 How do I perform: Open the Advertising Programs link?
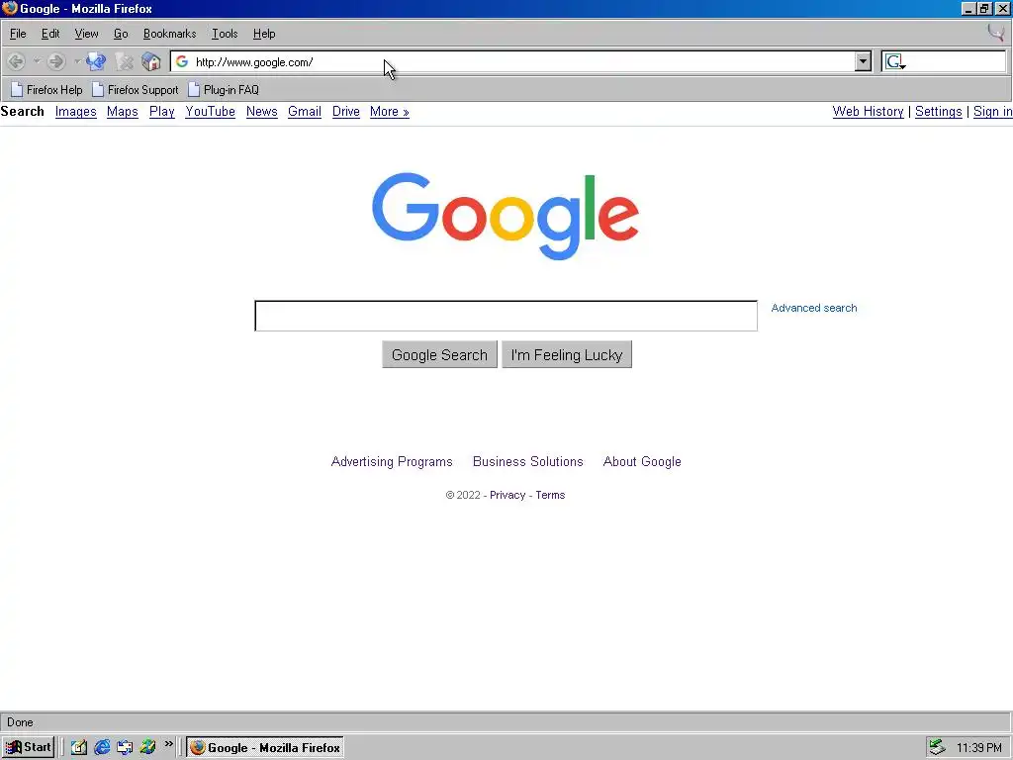392,462
